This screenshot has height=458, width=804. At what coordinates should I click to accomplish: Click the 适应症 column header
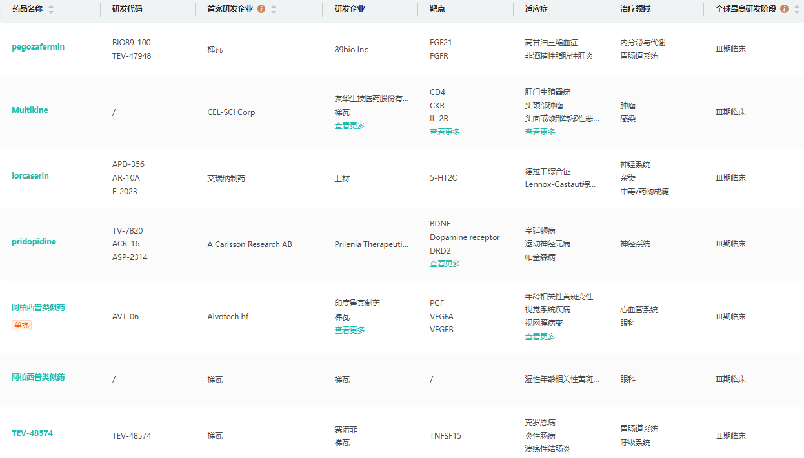coord(536,9)
